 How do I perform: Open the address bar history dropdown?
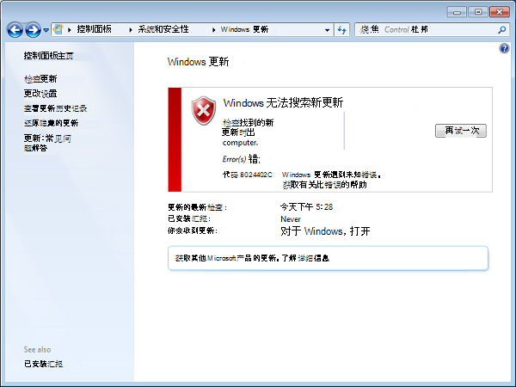click(327, 30)
